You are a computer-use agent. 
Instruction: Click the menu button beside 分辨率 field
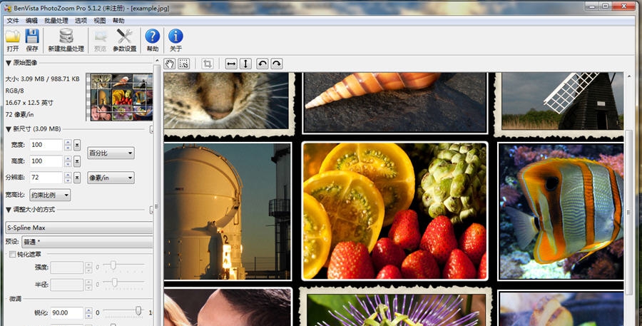(x=77, y=178)
